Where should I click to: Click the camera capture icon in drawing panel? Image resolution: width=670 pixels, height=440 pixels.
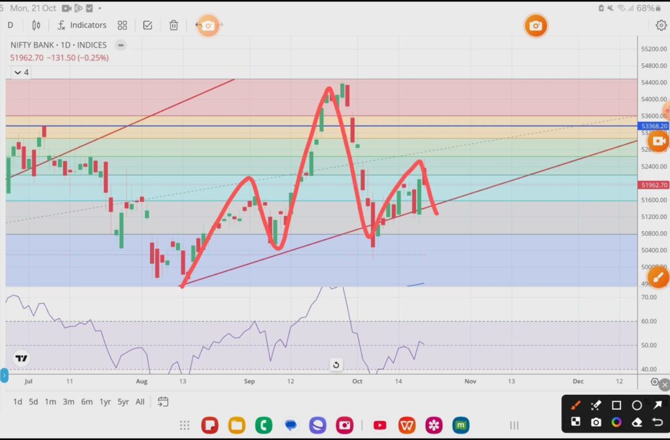tap(595, 422)
